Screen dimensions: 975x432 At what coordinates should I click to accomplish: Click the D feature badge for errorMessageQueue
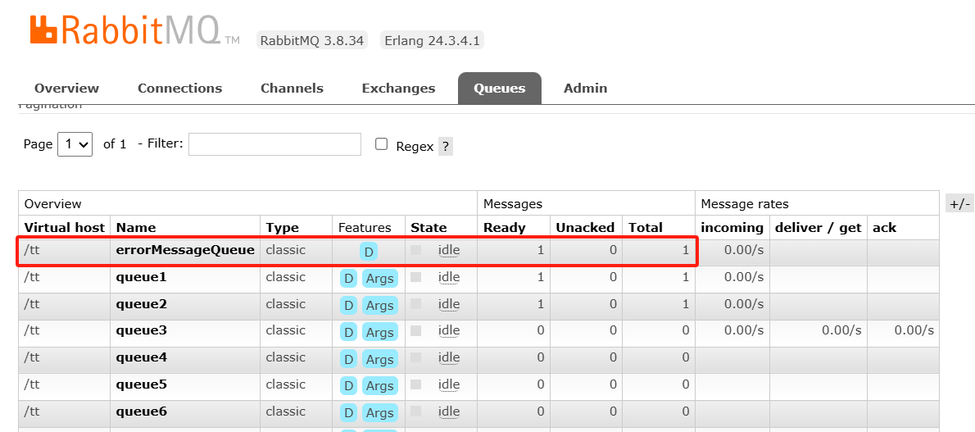pyautogui.click(x=368, y=252)
